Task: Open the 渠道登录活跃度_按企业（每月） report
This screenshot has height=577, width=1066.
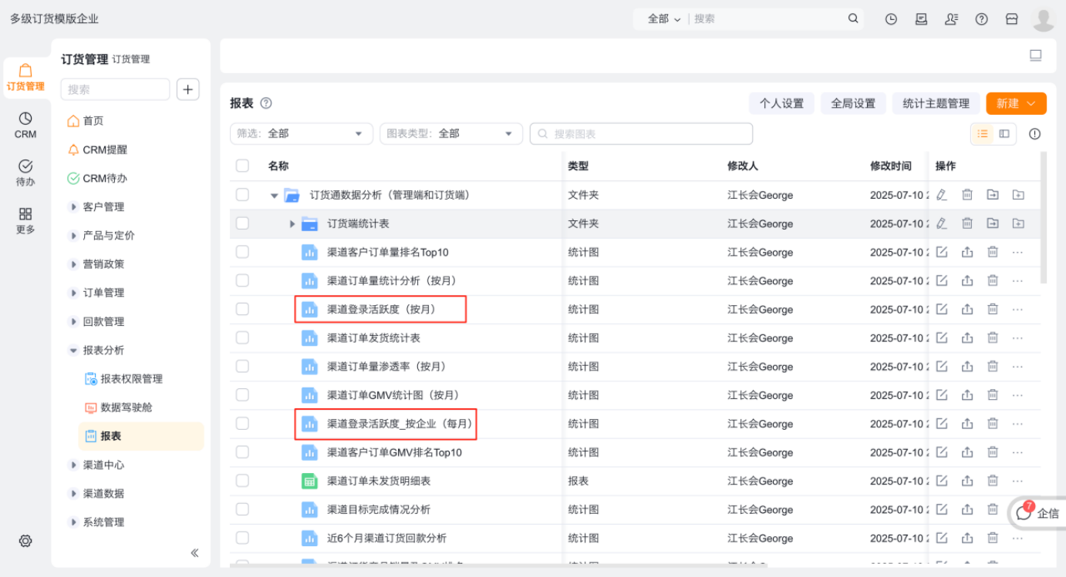Action: pyautogui.click(x=399, y=424)
